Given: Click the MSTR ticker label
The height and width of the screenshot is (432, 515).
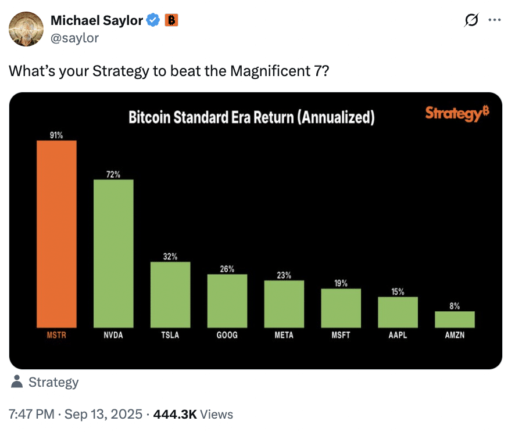Looking at the screenshot, I should point(56,336).
